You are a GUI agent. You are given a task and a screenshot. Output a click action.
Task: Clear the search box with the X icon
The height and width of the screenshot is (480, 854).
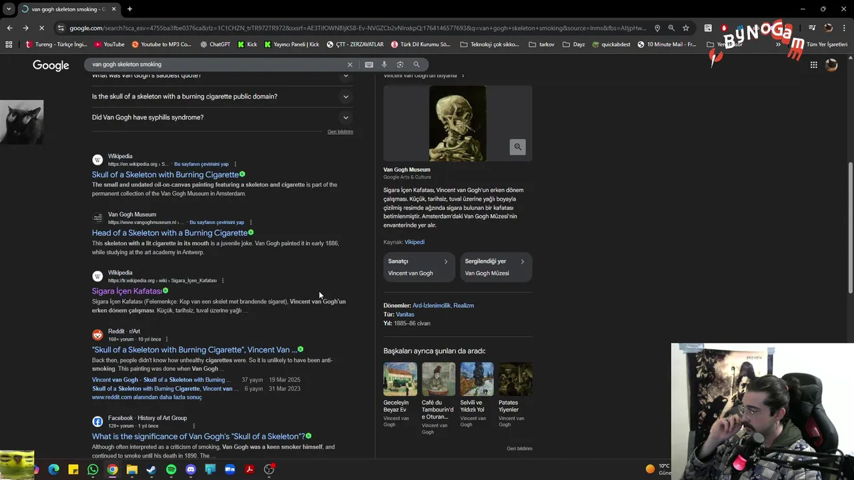tap(350, 65)
